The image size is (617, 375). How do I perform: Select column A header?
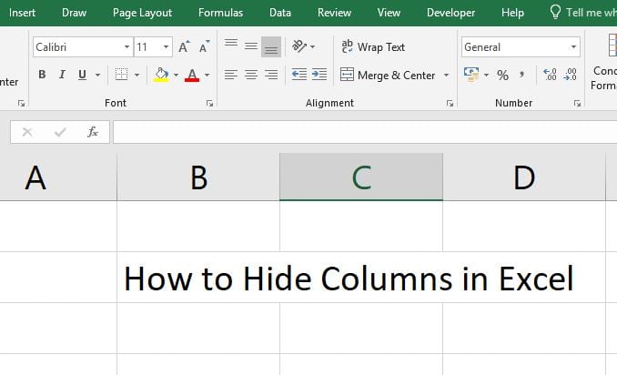coord(58,177)
